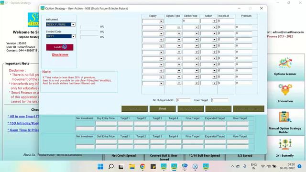Click the ENG IN language indicator
Image resolution: width=306 pixels, height=172 pixels.
[254, 166]
